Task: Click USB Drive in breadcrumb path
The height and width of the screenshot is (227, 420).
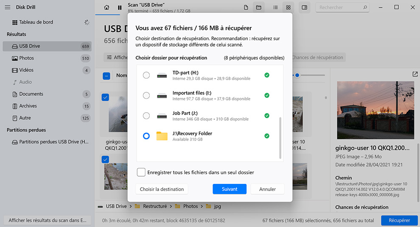Action: tap(116, 206)
